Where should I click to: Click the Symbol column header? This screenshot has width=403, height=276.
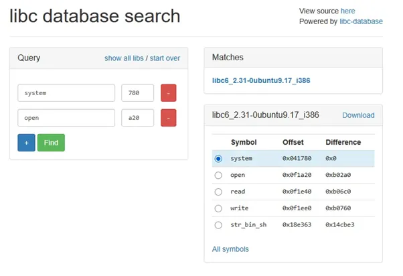(x=244, y=142)
